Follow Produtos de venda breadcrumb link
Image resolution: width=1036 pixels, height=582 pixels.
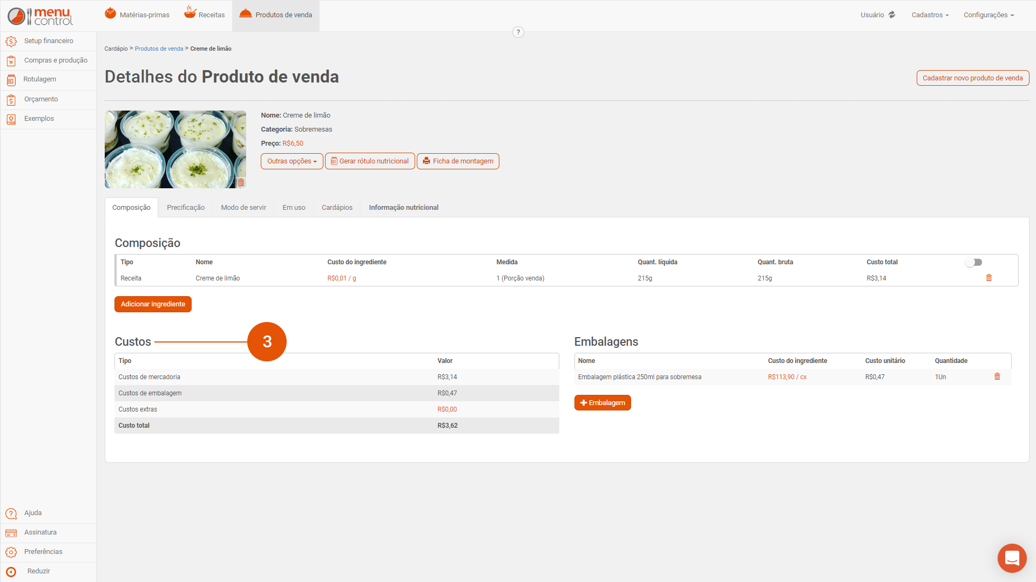coord(159,49)
